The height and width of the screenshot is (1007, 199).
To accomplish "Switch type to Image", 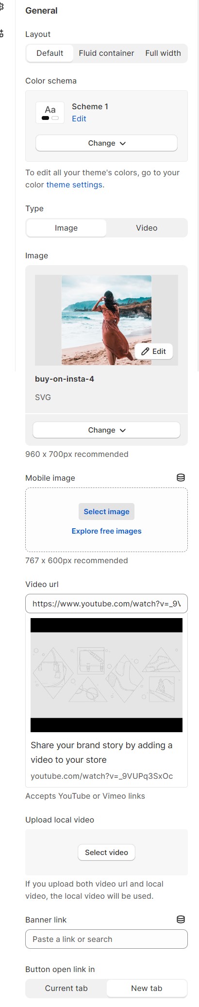I will pyautogui.click(x=66, y=228).
